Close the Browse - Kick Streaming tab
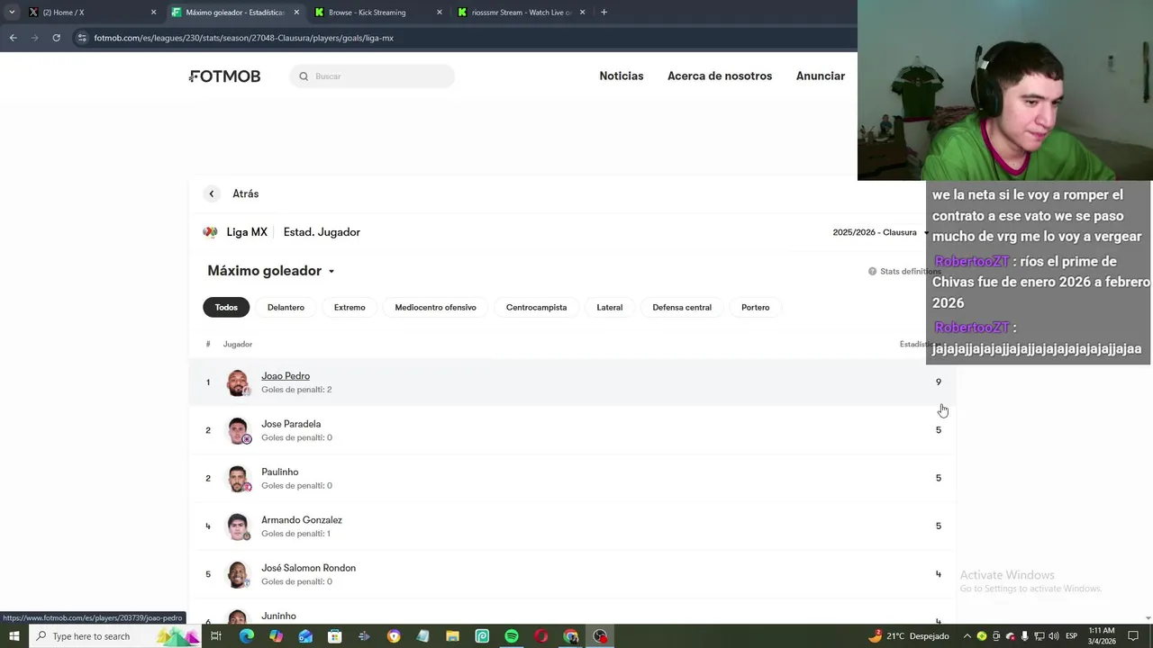This screenshot has width=1153, height=648. point(440,13)
